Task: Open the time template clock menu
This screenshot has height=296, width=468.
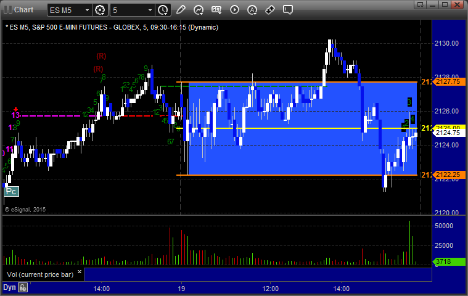Action: pos(163,10)
